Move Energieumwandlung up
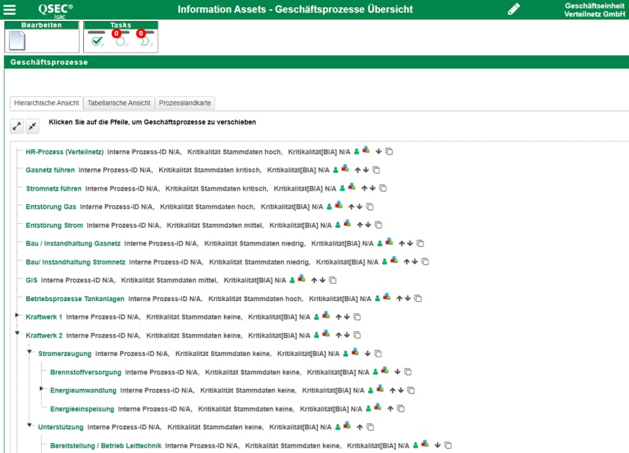This screenshot has height=453, width=629. (392, 390)
